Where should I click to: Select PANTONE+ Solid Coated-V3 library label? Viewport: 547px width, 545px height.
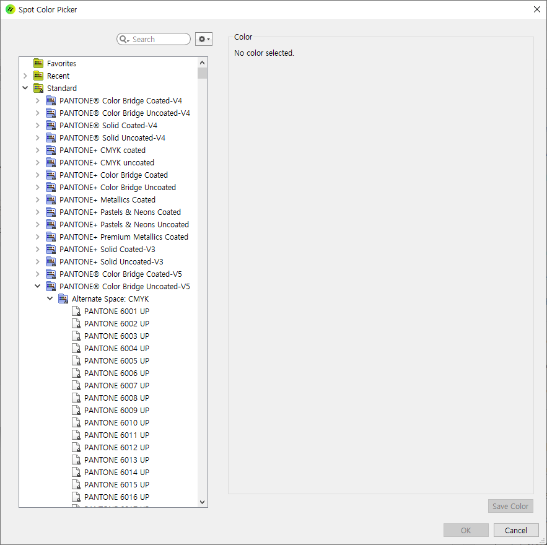(107, 250)
